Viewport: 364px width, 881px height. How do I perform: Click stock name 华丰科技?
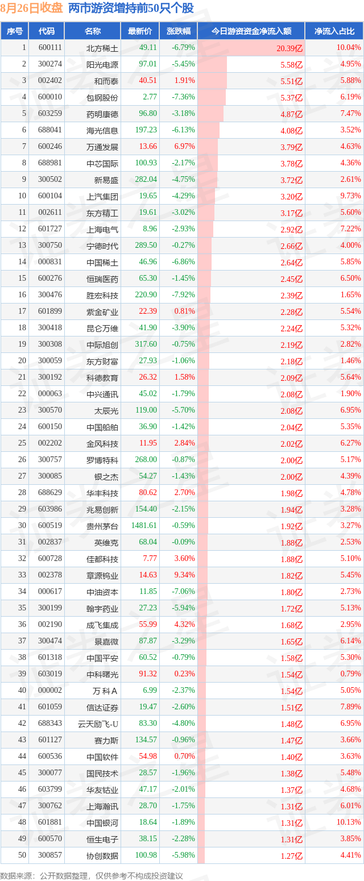(x=102, y=493)
